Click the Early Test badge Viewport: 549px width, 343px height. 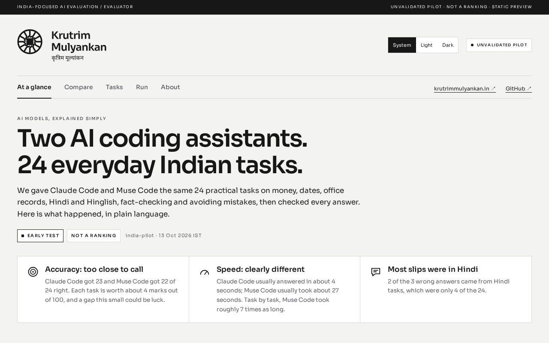click(x=40, y=236)
